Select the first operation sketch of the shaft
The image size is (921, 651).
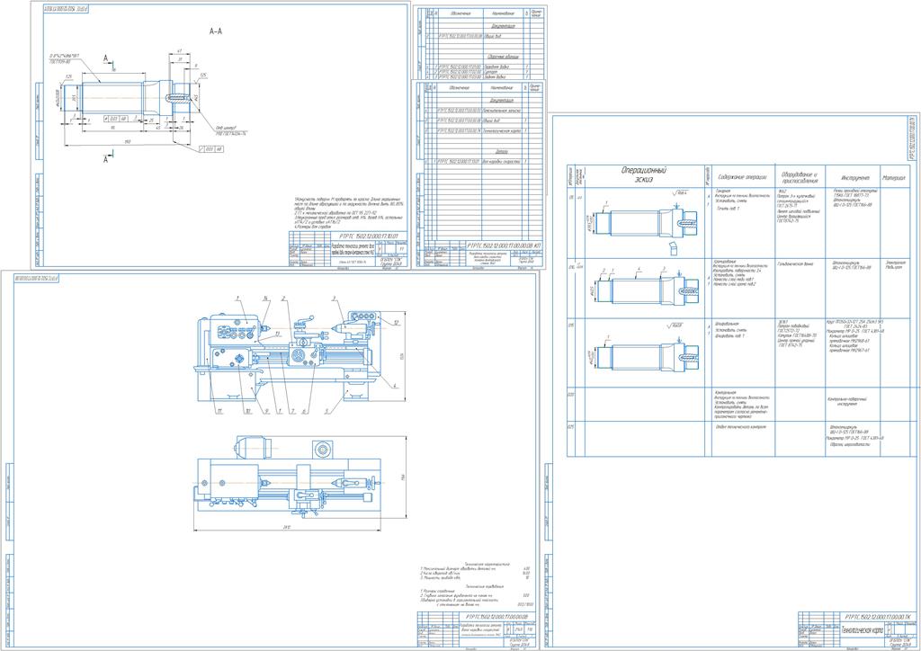644,223
